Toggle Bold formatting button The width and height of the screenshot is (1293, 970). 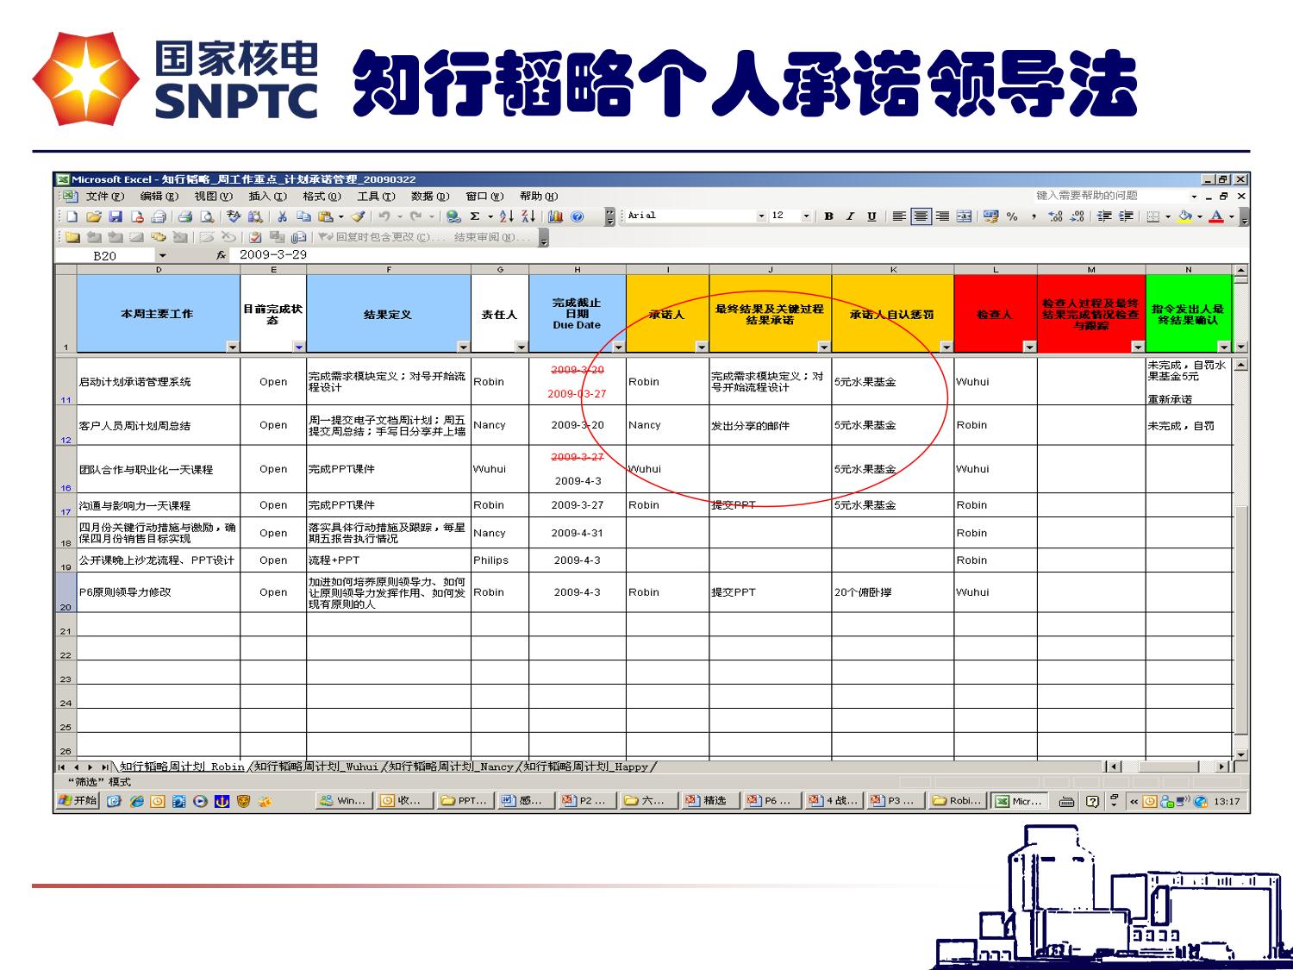point(828,216)
